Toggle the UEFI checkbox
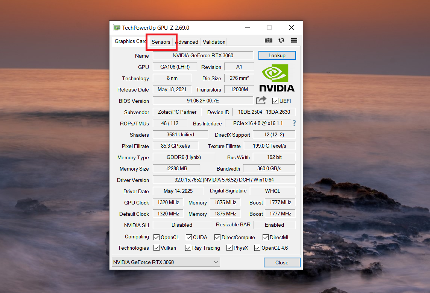This screenshot has height=293, width=430. point(275,101)
